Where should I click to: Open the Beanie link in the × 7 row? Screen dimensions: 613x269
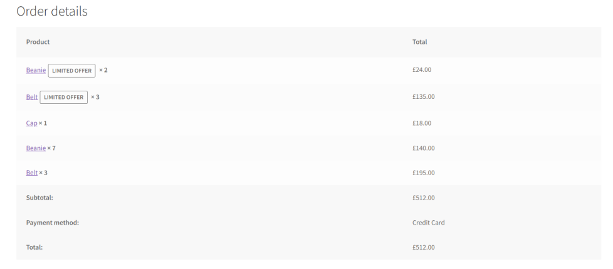click(36, 148)
